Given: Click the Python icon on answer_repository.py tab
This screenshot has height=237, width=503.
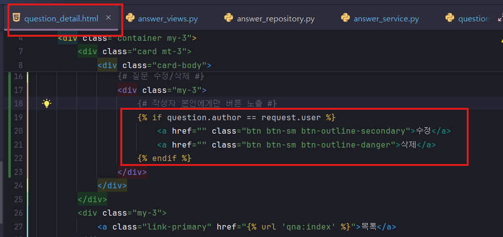Looking at the screenshot, I should point(229,18).
